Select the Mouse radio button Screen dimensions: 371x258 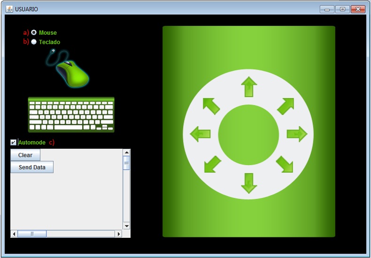[34, 32]
